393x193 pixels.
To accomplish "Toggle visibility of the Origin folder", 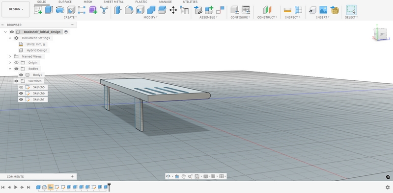I will tap(16, 63).
